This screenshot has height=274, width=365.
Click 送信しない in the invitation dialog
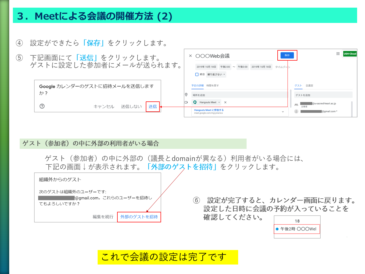(x=131, y=106)
